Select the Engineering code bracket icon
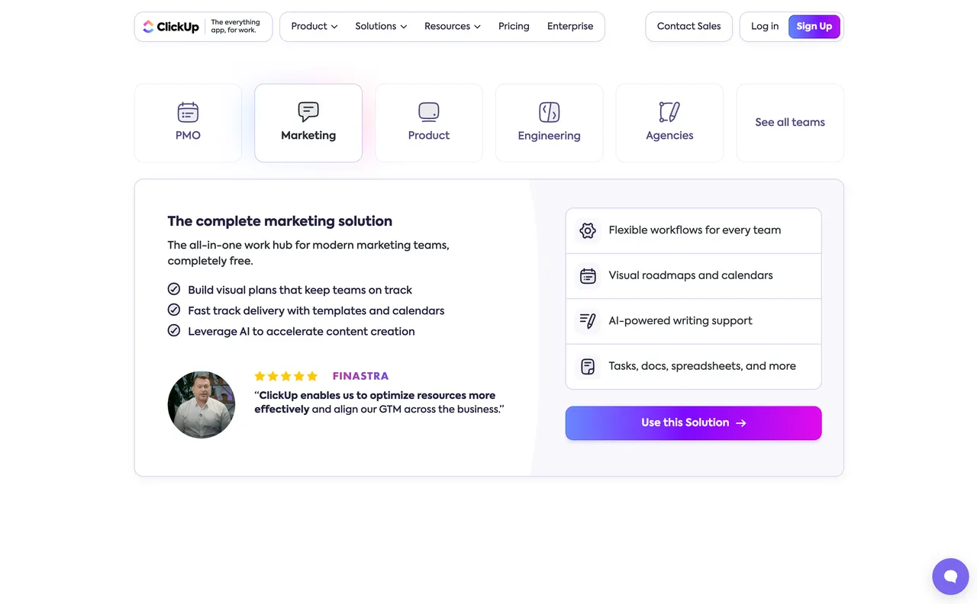Viewport: 977px width, 604px height. click(x=549, y=112)
